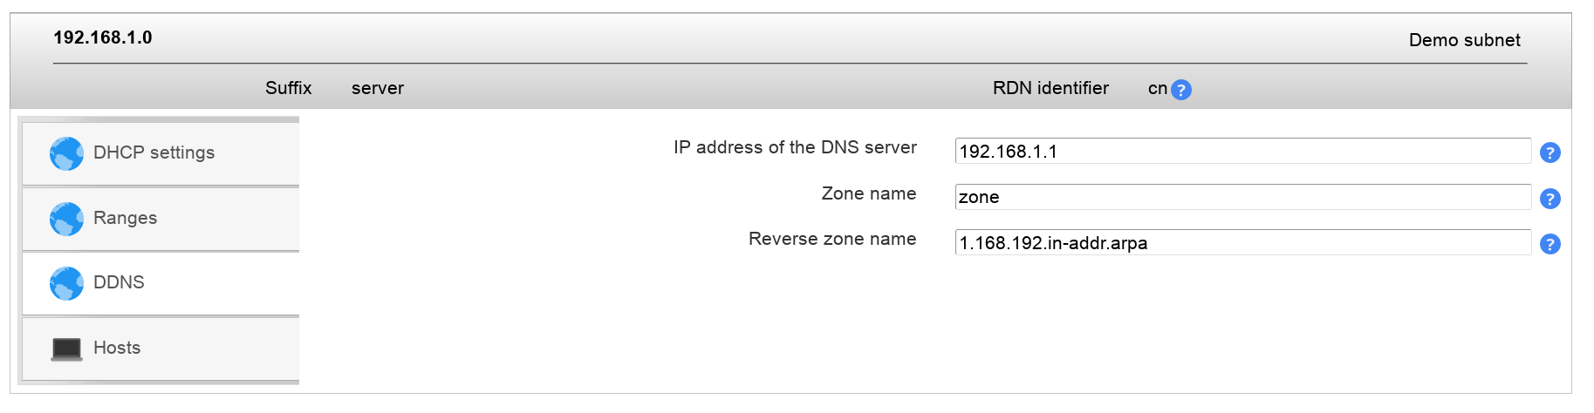Open help for the RDN identifier
The width and height of the screenshot is (1594, 413).
coord(1180,90)
